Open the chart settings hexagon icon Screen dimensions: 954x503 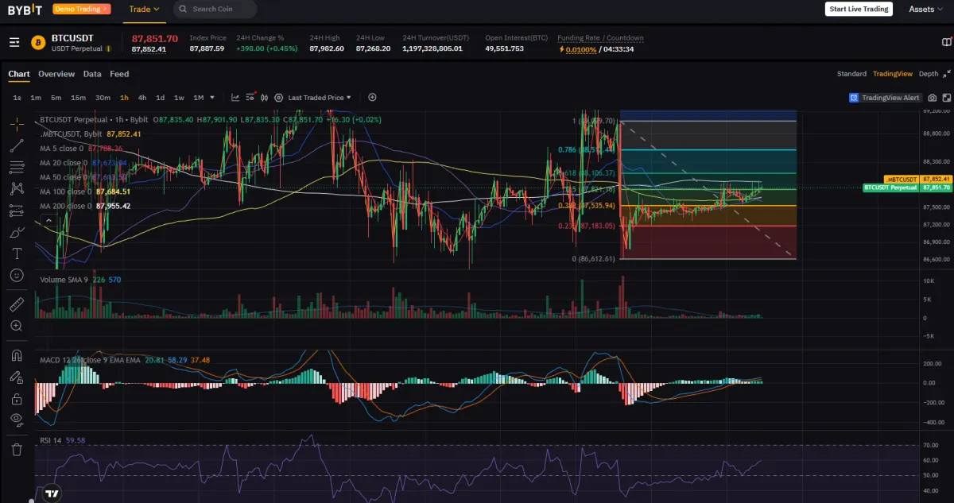tap(278, 98)
